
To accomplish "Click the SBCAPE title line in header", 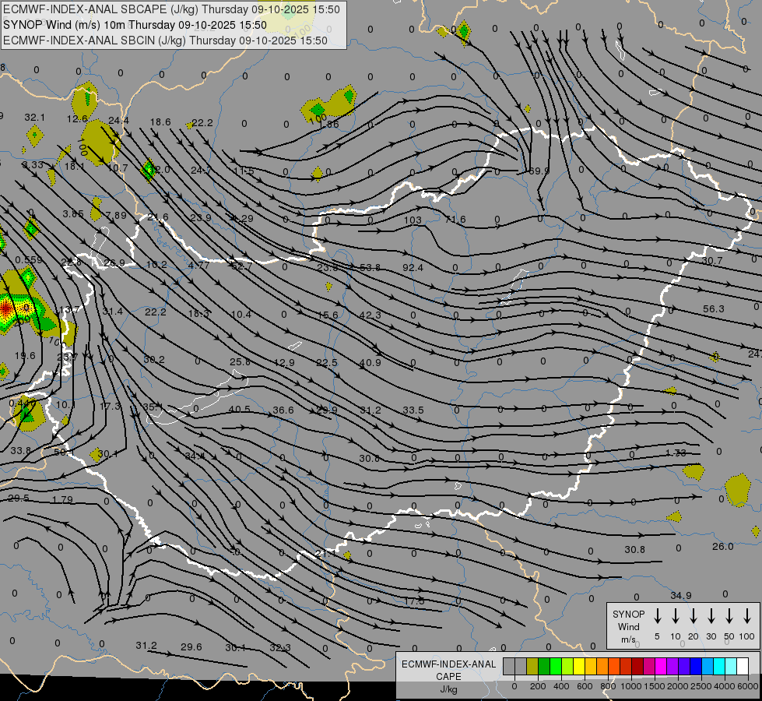I will (x=171, y=9).
